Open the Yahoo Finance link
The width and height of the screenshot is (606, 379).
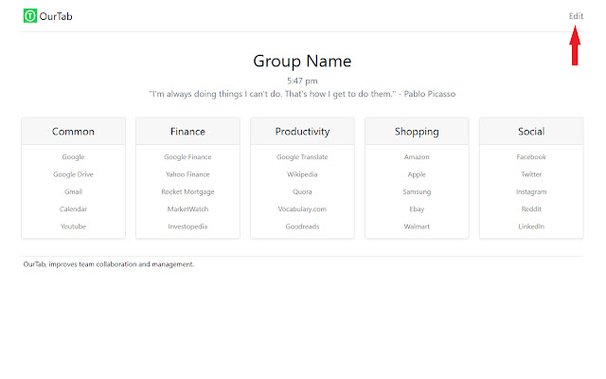click(x=187, y=174)
